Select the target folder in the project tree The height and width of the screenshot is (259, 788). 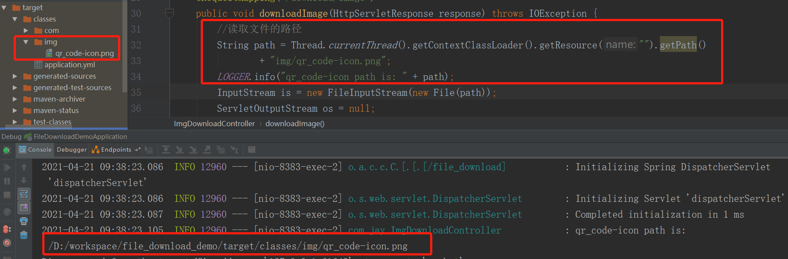27,7
